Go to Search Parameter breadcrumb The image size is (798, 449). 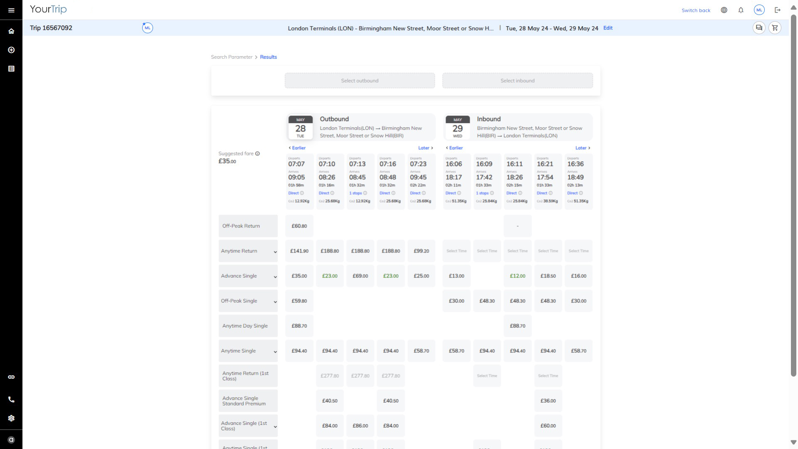[x=232, y=57]
